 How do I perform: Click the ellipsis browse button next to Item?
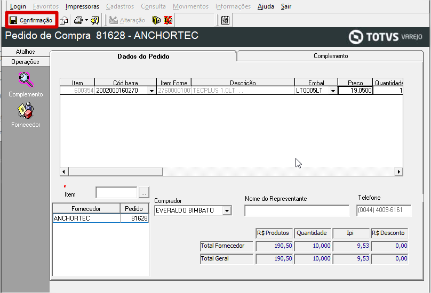click(144, 192)
